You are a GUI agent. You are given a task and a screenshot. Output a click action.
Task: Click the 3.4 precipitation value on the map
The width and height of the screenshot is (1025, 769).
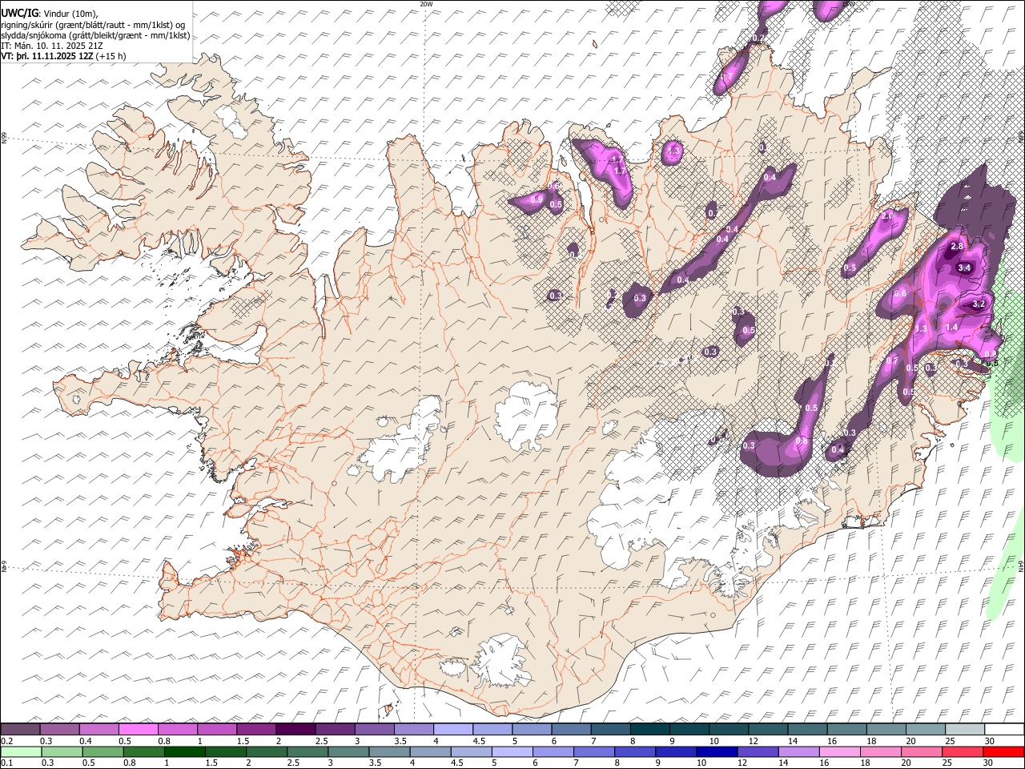coord(964,268)
